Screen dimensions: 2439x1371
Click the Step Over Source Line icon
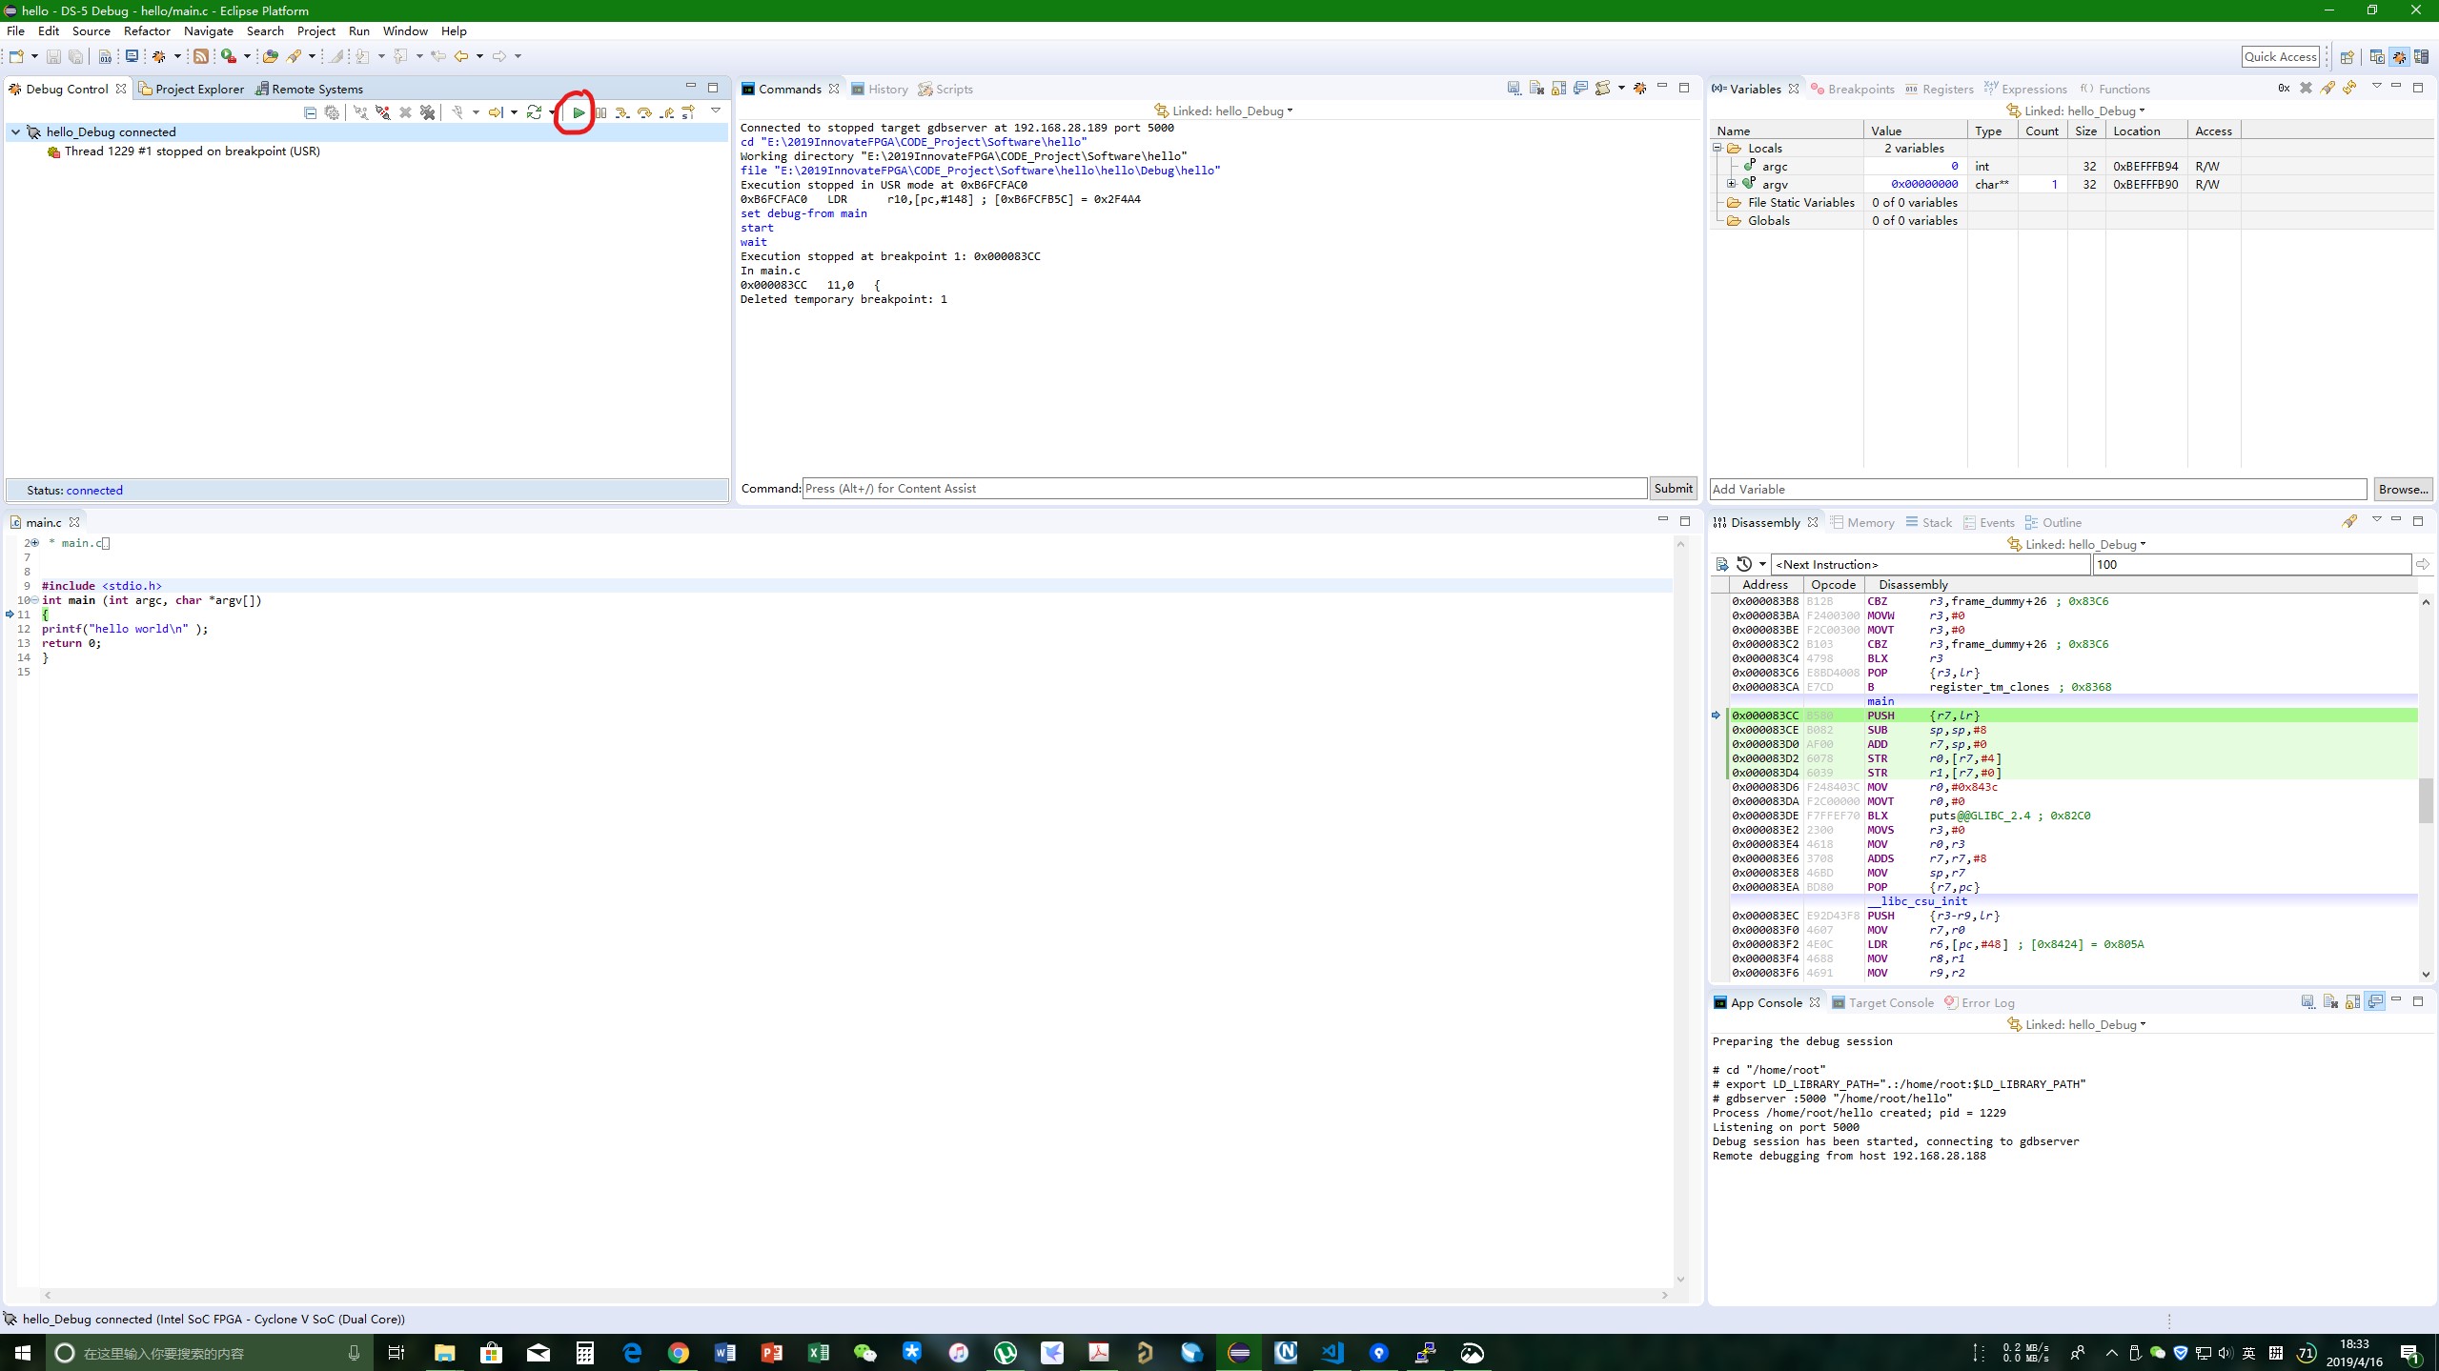pos(644,112)
